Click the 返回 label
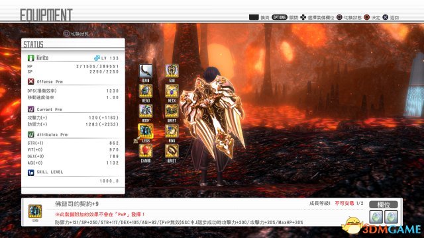This screenshot has width=424, height=238. tap(394, 18)
